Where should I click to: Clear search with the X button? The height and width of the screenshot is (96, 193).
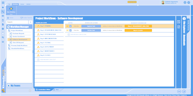(31, 22)
